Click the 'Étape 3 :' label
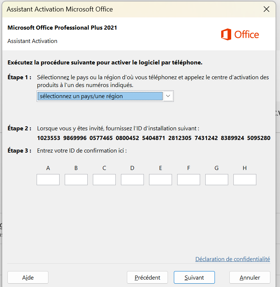 tap(19, 151)
